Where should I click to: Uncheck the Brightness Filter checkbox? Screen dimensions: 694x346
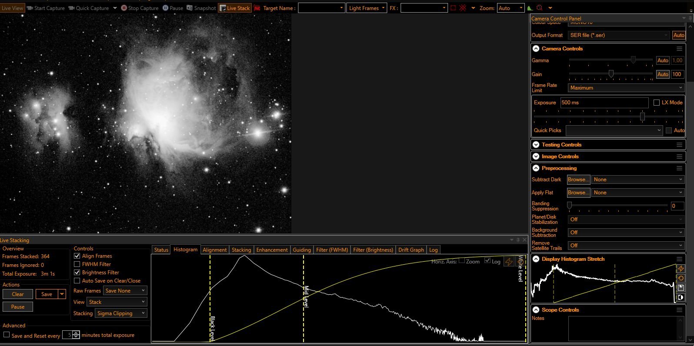pos(77,273)
